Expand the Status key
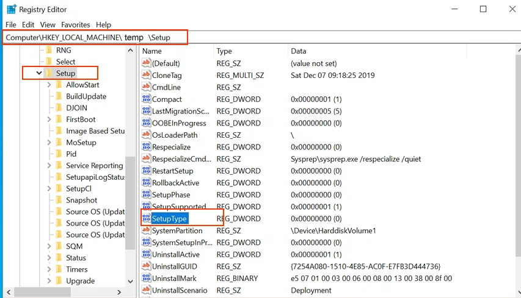 coord(49,258)
